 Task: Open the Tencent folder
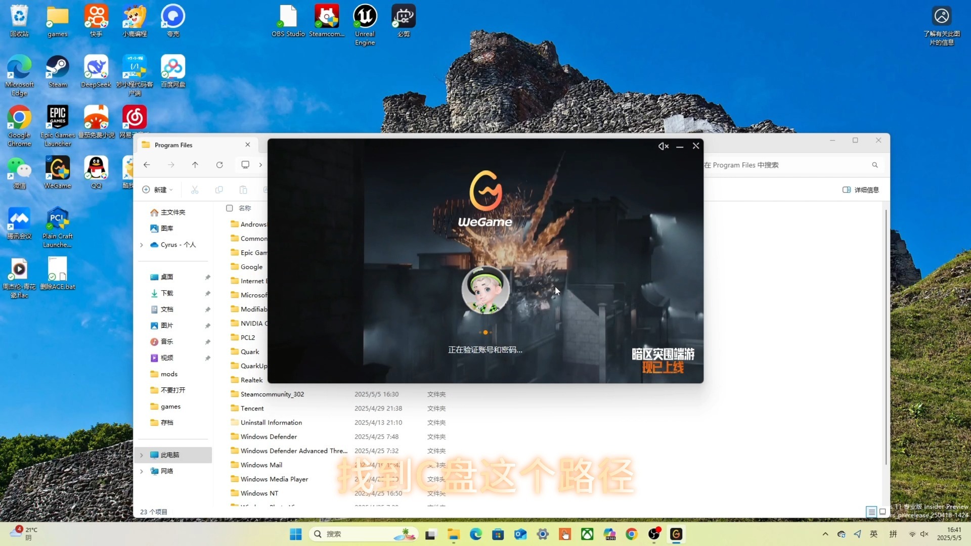[252, 408]
